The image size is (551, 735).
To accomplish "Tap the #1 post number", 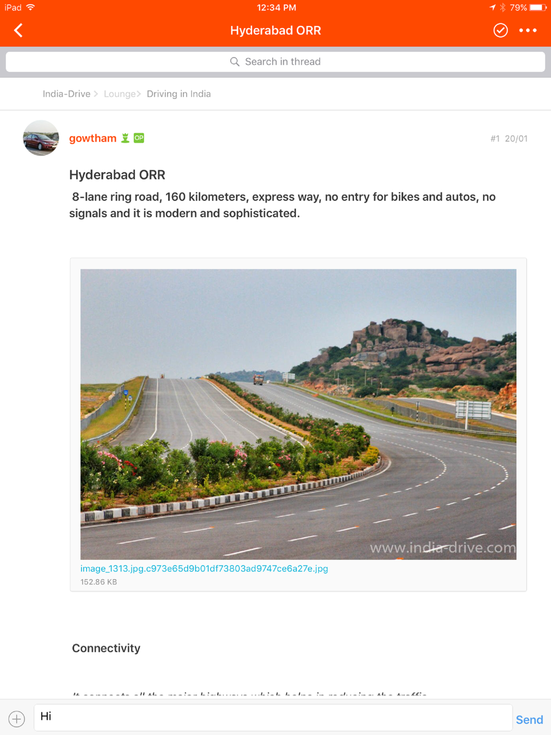I will point(495,139).
